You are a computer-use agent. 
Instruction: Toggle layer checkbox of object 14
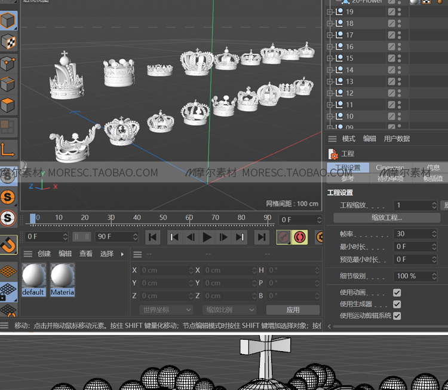(391, 70)
